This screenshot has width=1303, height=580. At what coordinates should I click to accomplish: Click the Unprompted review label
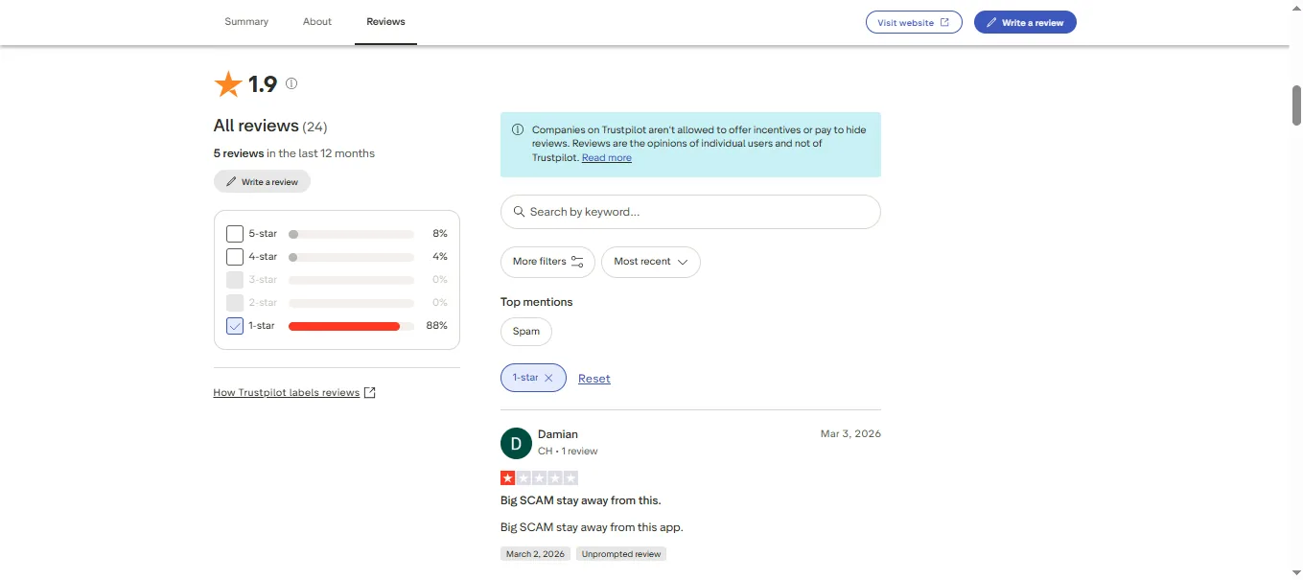(621, 554)
